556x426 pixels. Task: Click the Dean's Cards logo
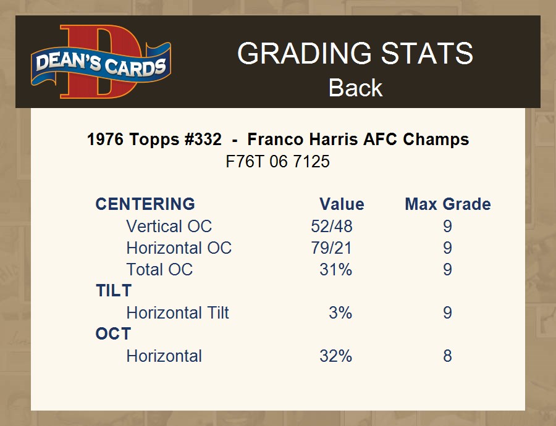(x=101, y=62)
